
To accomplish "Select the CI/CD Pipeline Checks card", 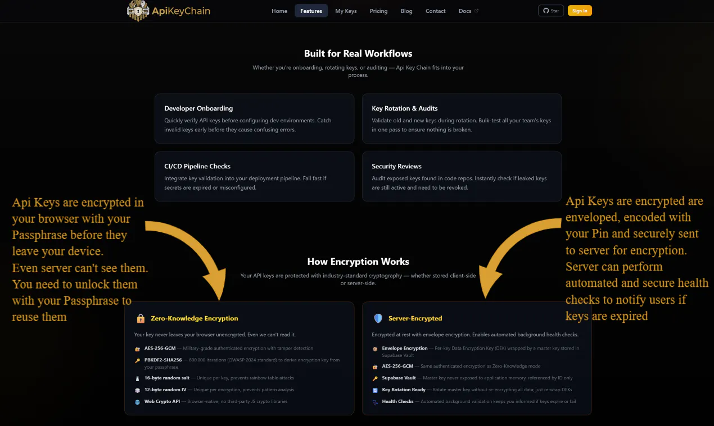I will [x=255, y=176].
